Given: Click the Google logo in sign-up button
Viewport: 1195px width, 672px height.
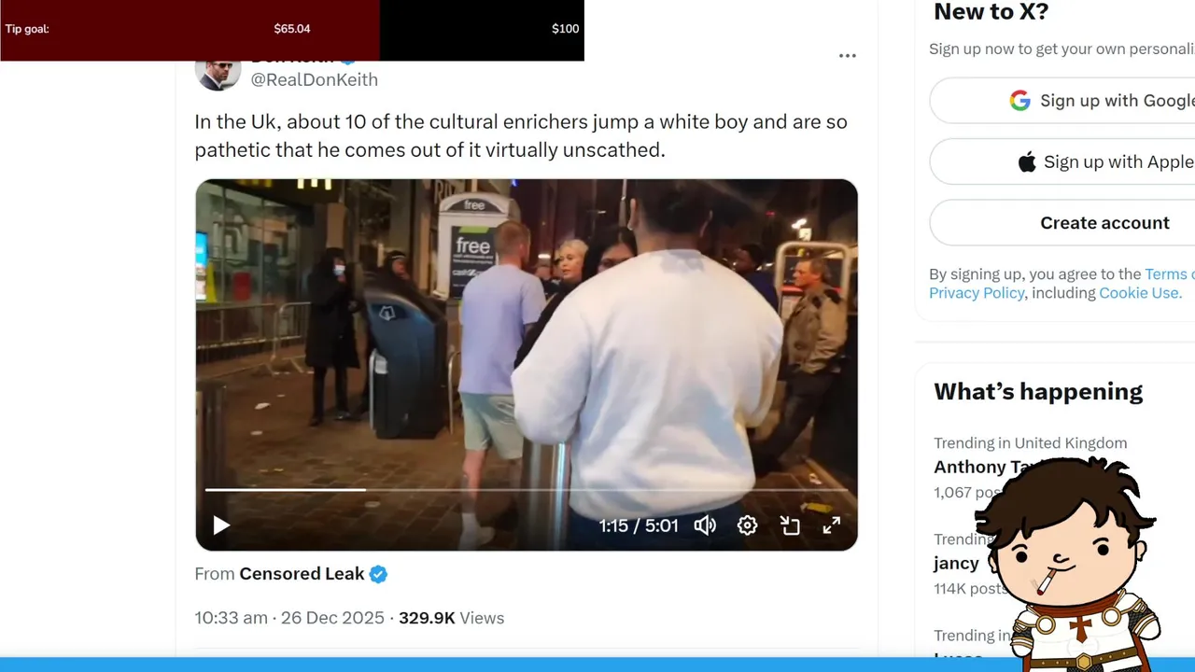Looking at the screenshot, I should [x=1019, y=101].
